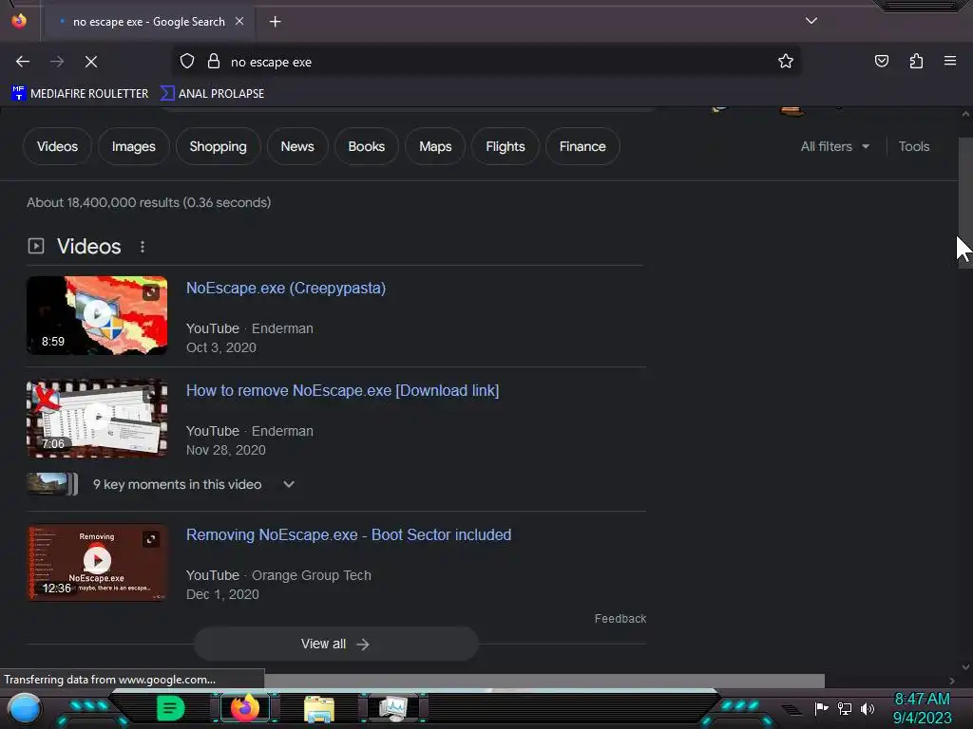Open the green notes app in taskbar
The image size is (973, 729).
pyautogui.click(x=171, y=708)
